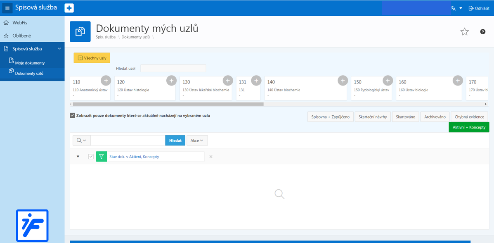The height and width of the screenshot is (243, 494).
Task: Click Chybná evidence filter button
Action: pyautogui.click(x=469, y=117)
